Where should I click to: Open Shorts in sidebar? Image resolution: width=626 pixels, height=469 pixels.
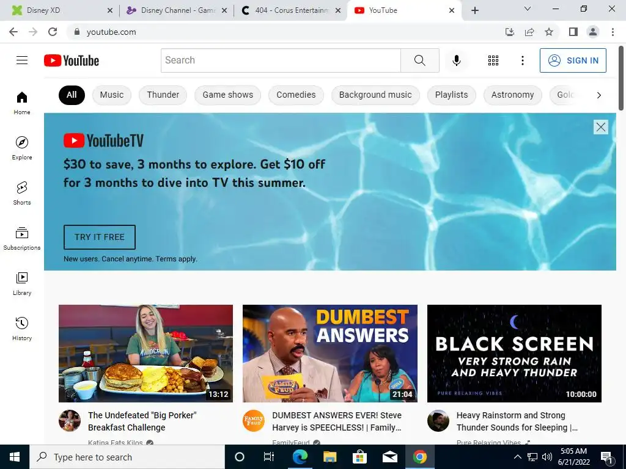22,194
